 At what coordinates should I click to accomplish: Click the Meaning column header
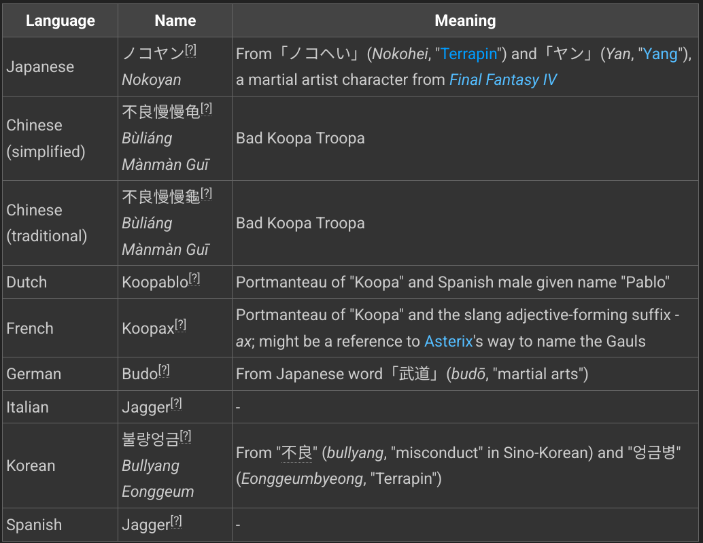pos(465,20)
